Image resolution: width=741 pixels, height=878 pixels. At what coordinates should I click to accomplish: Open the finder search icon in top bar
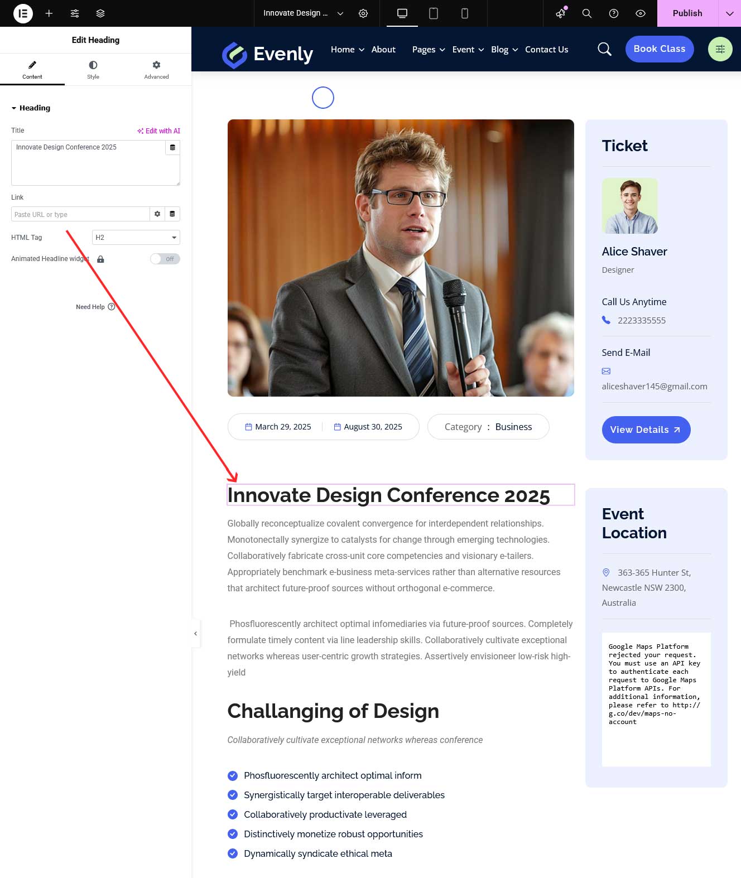pyautogui.click(x=586, y=13)
